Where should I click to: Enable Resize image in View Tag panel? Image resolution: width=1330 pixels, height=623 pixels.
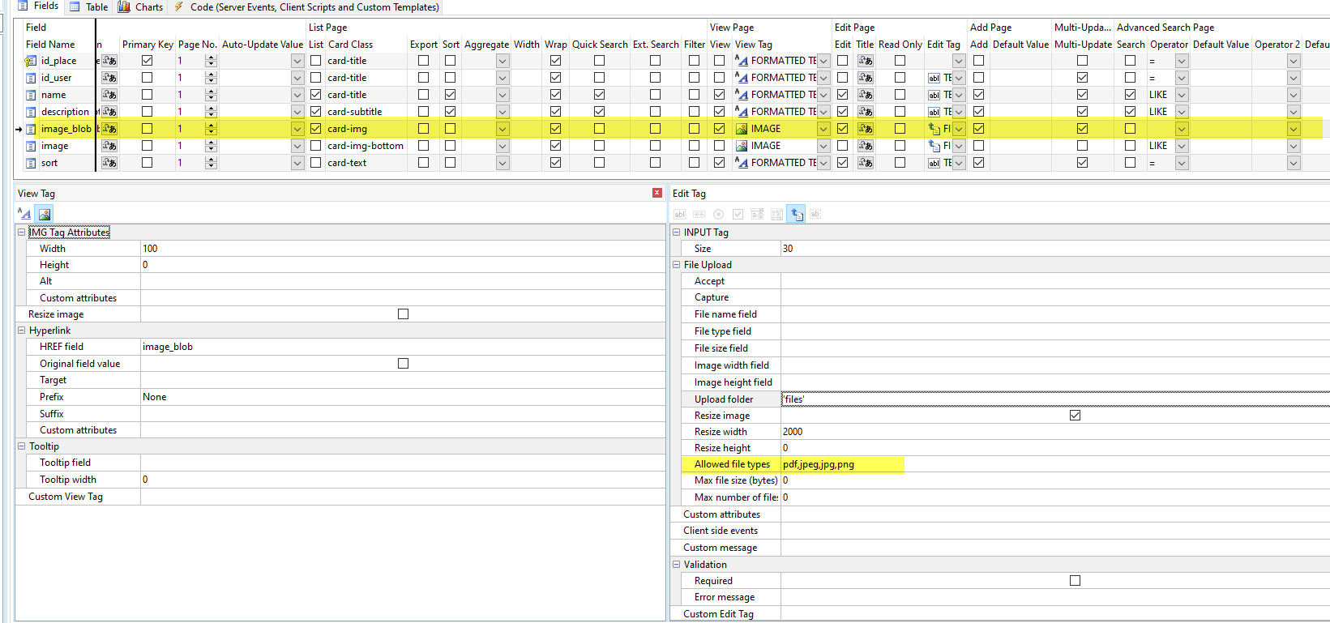tap(403, 314)
